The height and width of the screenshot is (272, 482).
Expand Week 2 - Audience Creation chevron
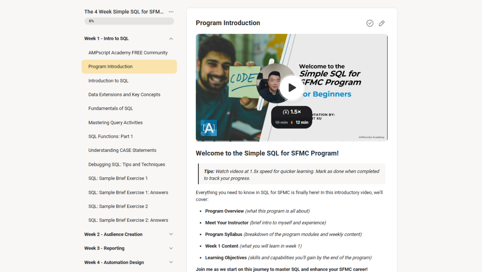[x=171, y=234]
